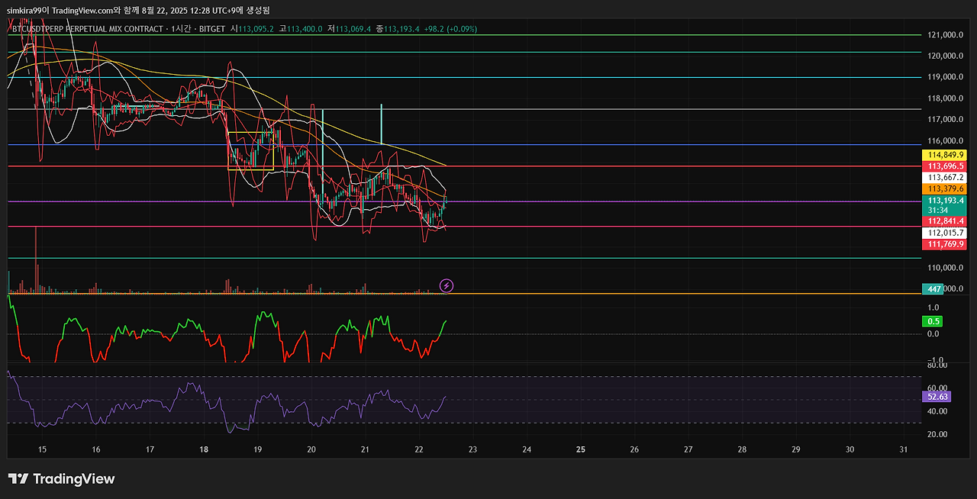977x499 pixels.
Task: Click the 117,000.0 price axis label
Action: [x=946, y=120]
